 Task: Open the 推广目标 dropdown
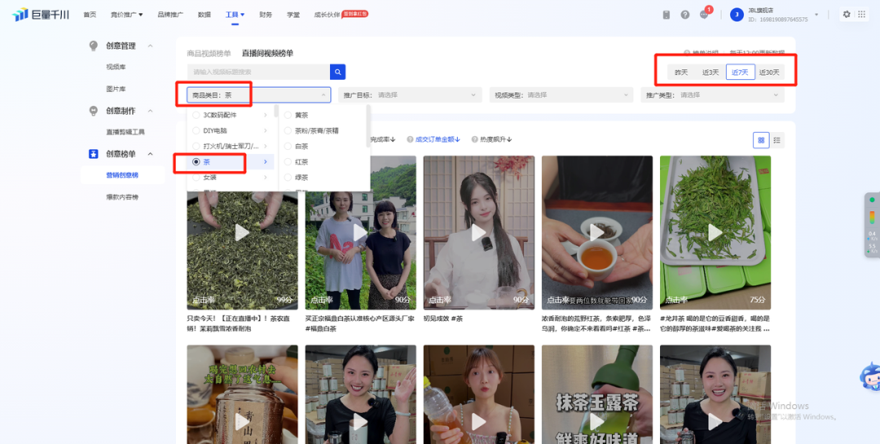click(x=410, y=95)
